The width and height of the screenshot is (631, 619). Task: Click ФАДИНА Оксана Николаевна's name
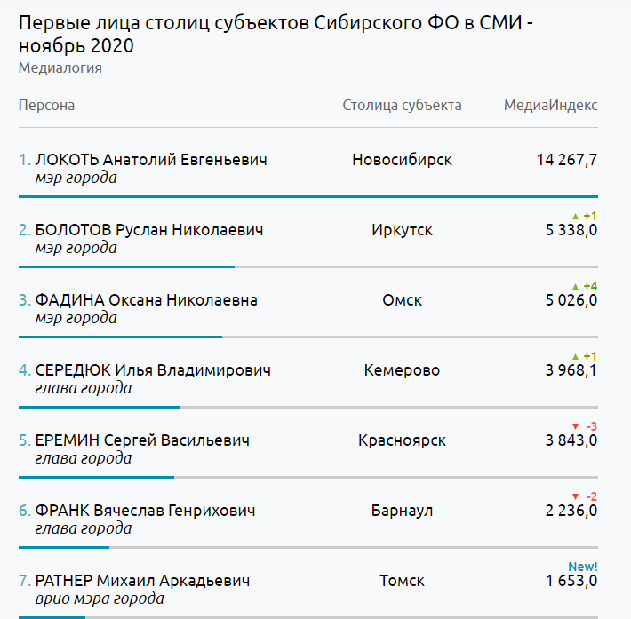146,300
